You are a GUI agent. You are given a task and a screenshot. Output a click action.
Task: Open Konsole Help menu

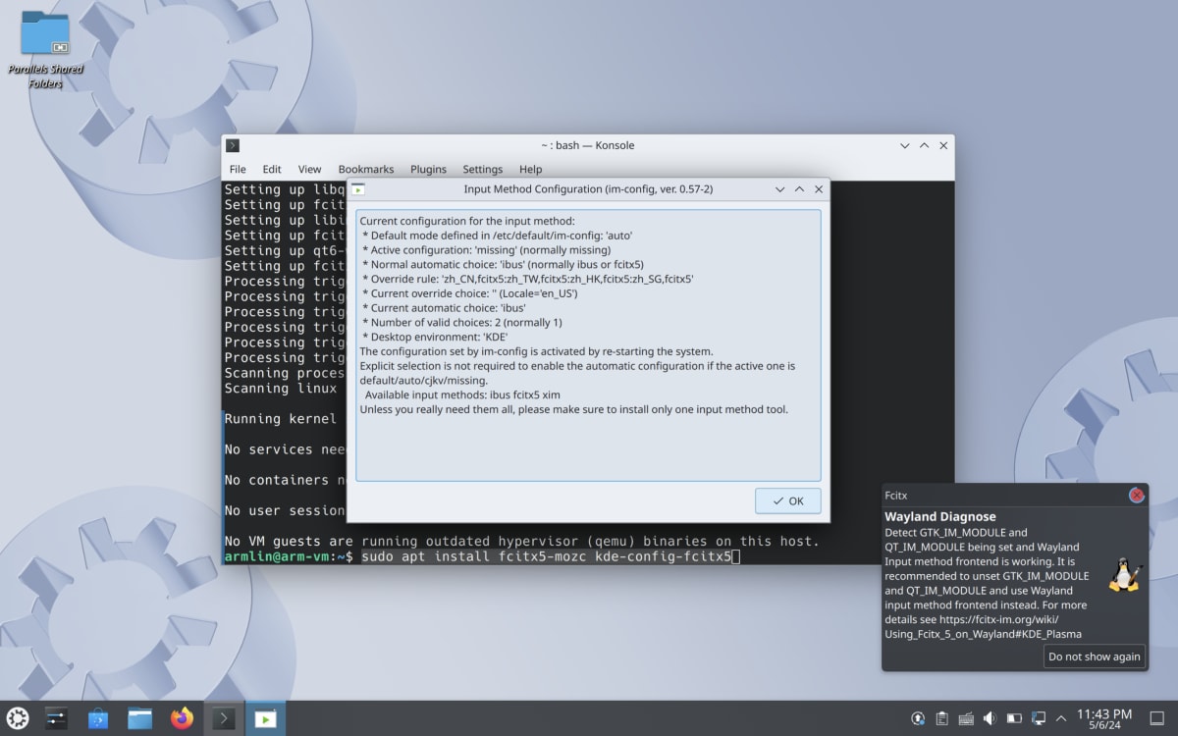530,169
